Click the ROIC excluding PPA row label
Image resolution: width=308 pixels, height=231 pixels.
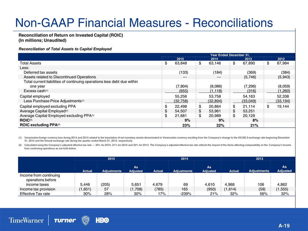coord(40,125)
